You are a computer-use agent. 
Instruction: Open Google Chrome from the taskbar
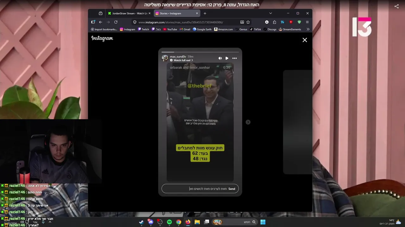click(179, 222)
